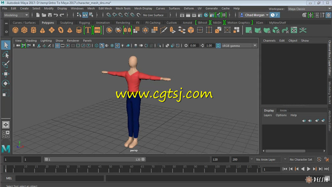Switch to the Sculpting shelf tab
332x187 pixels.
(66, 23)
